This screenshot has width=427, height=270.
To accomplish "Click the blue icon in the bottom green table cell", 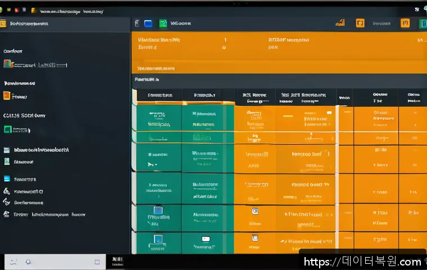I will coord(157,239).
